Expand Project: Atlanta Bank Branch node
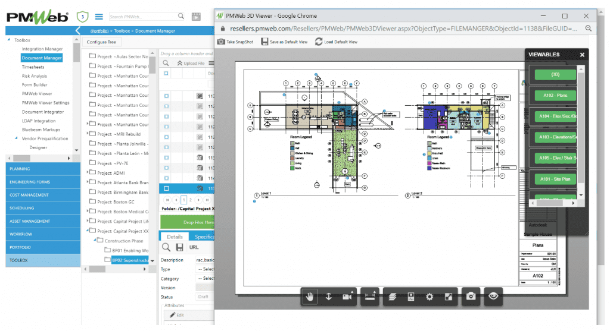 pyautogui.click(x=87, y=182)
